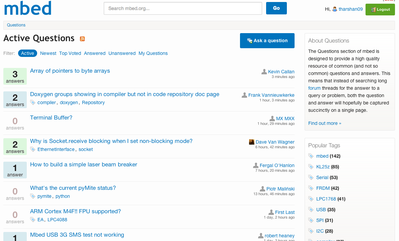Click avatar icon beside Fergal O'Hanlon
The image size is (399, 241).
pos(256,165)
